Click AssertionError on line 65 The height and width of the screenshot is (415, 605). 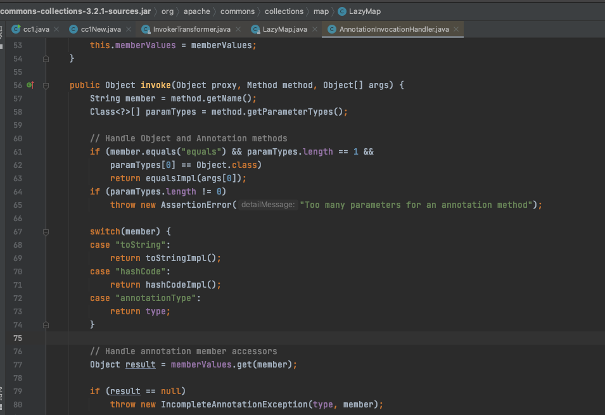pos(196,205)
